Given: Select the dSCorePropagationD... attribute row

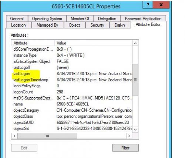Looking at the screenshot, I should [x=72, y=49].
